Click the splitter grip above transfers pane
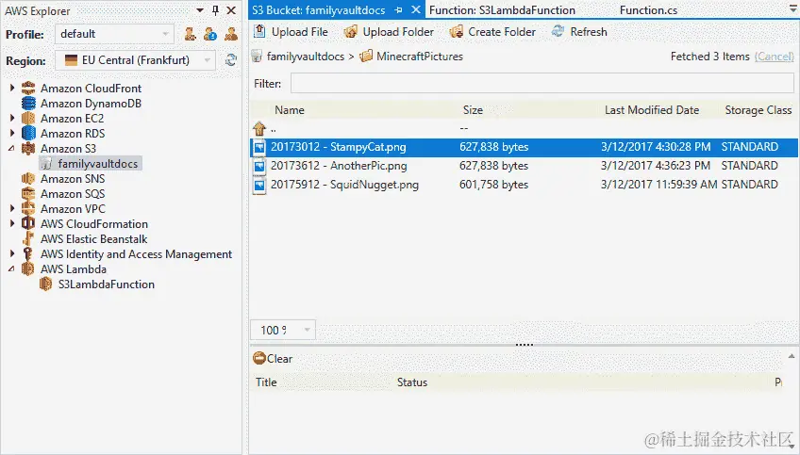Viewport: 800px width, 455px height. (x=524, y=345)
